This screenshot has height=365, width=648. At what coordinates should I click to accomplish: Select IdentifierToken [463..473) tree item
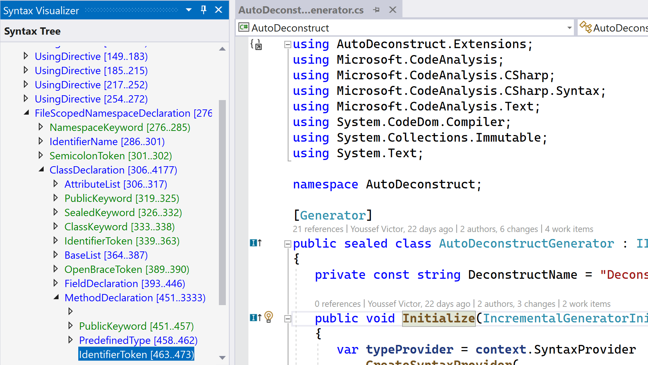click(136, 354)
